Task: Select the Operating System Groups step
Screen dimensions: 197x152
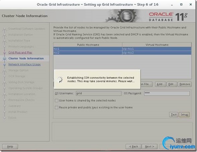Action: point(25,88)
